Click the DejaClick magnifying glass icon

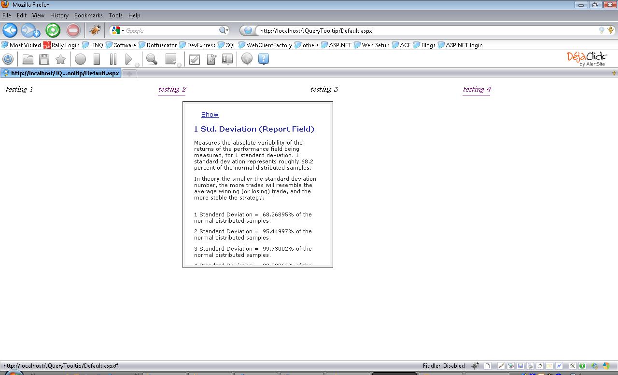[152, 59]
